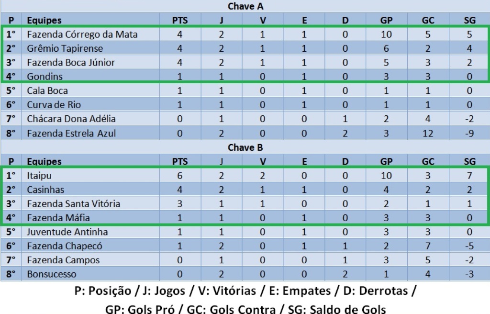Viewport: 490px width, 314px height.
Task: Select the Casinhas team cell
Action: tap(45, 190)
